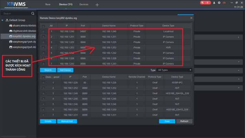Switch to the New tab
Image resolution: width=245 pixels, height=138 pixels.
(48, 4)
